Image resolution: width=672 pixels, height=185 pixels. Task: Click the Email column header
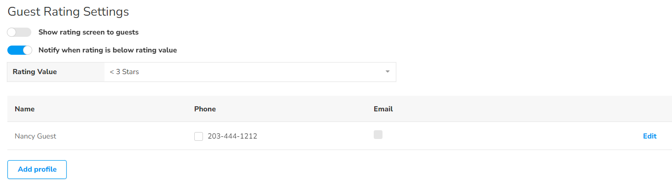point(383,109)
